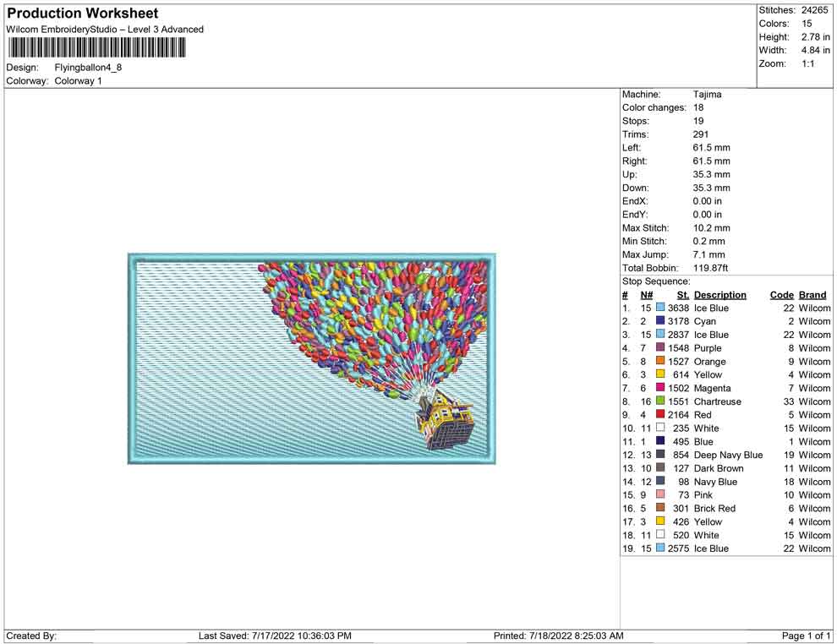Click the Colors value 15

pyautogui.click(x=807, y=24)
